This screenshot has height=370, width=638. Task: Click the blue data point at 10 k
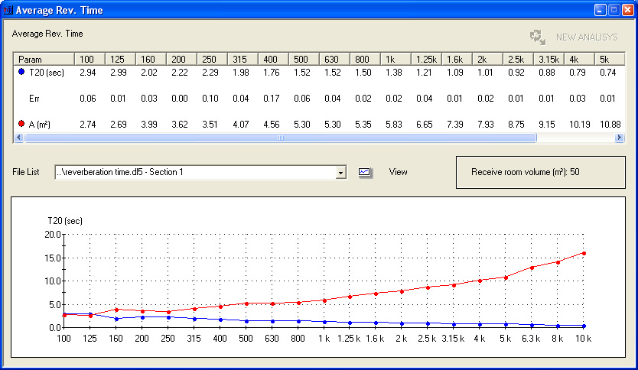coord(584,326)
